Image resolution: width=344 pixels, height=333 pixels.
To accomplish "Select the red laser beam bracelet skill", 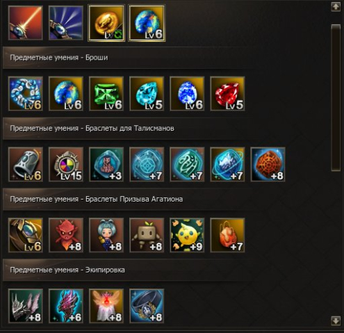I will tap(26, 23).
